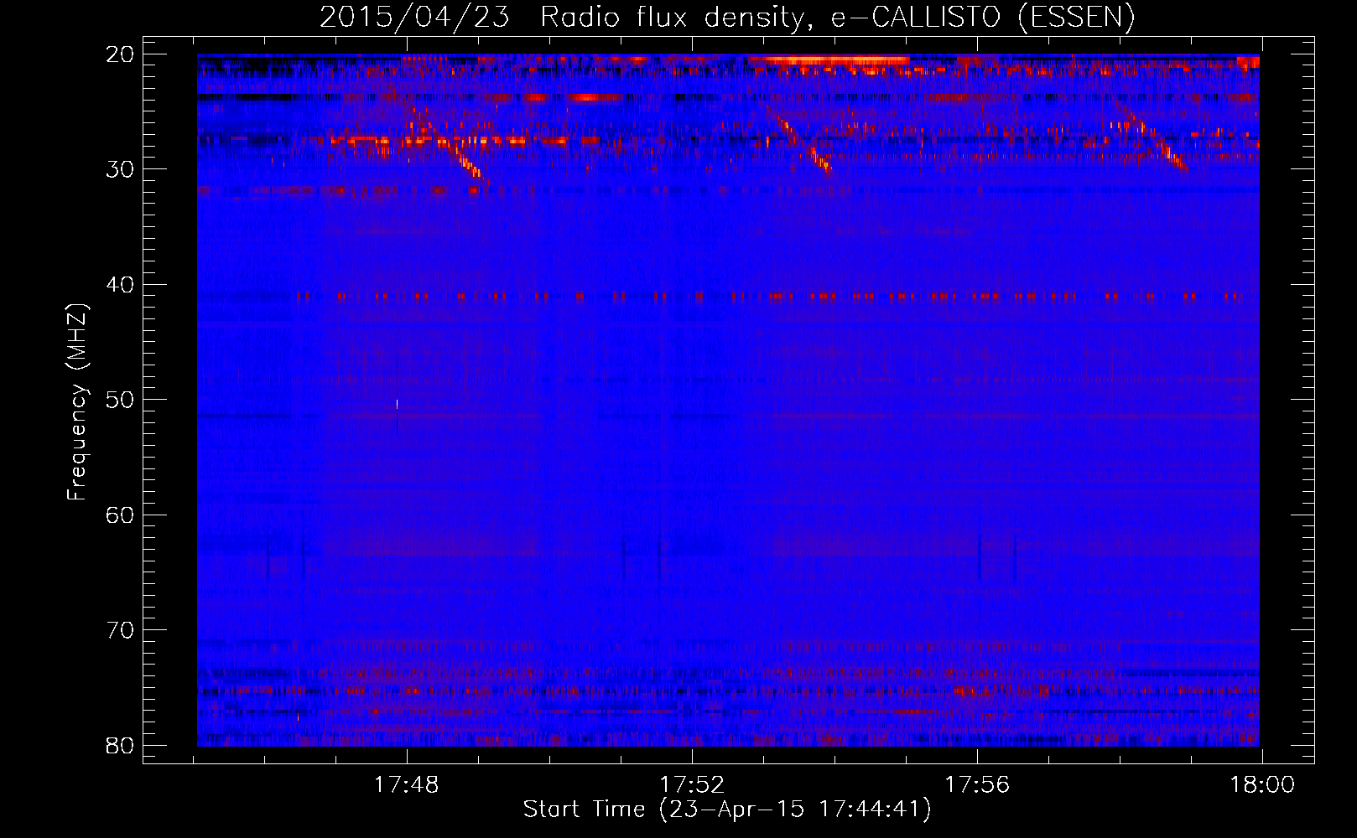
Task: Click the 'Start Time (23-Apr-15 17:44:41)' label
Action: pos(727,810)
